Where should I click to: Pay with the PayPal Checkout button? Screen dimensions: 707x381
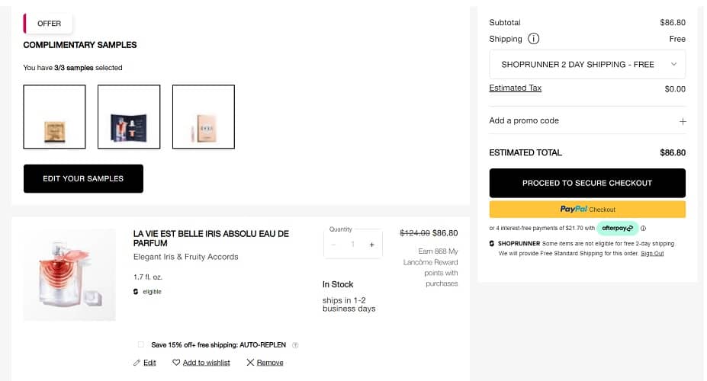[587, 209]
